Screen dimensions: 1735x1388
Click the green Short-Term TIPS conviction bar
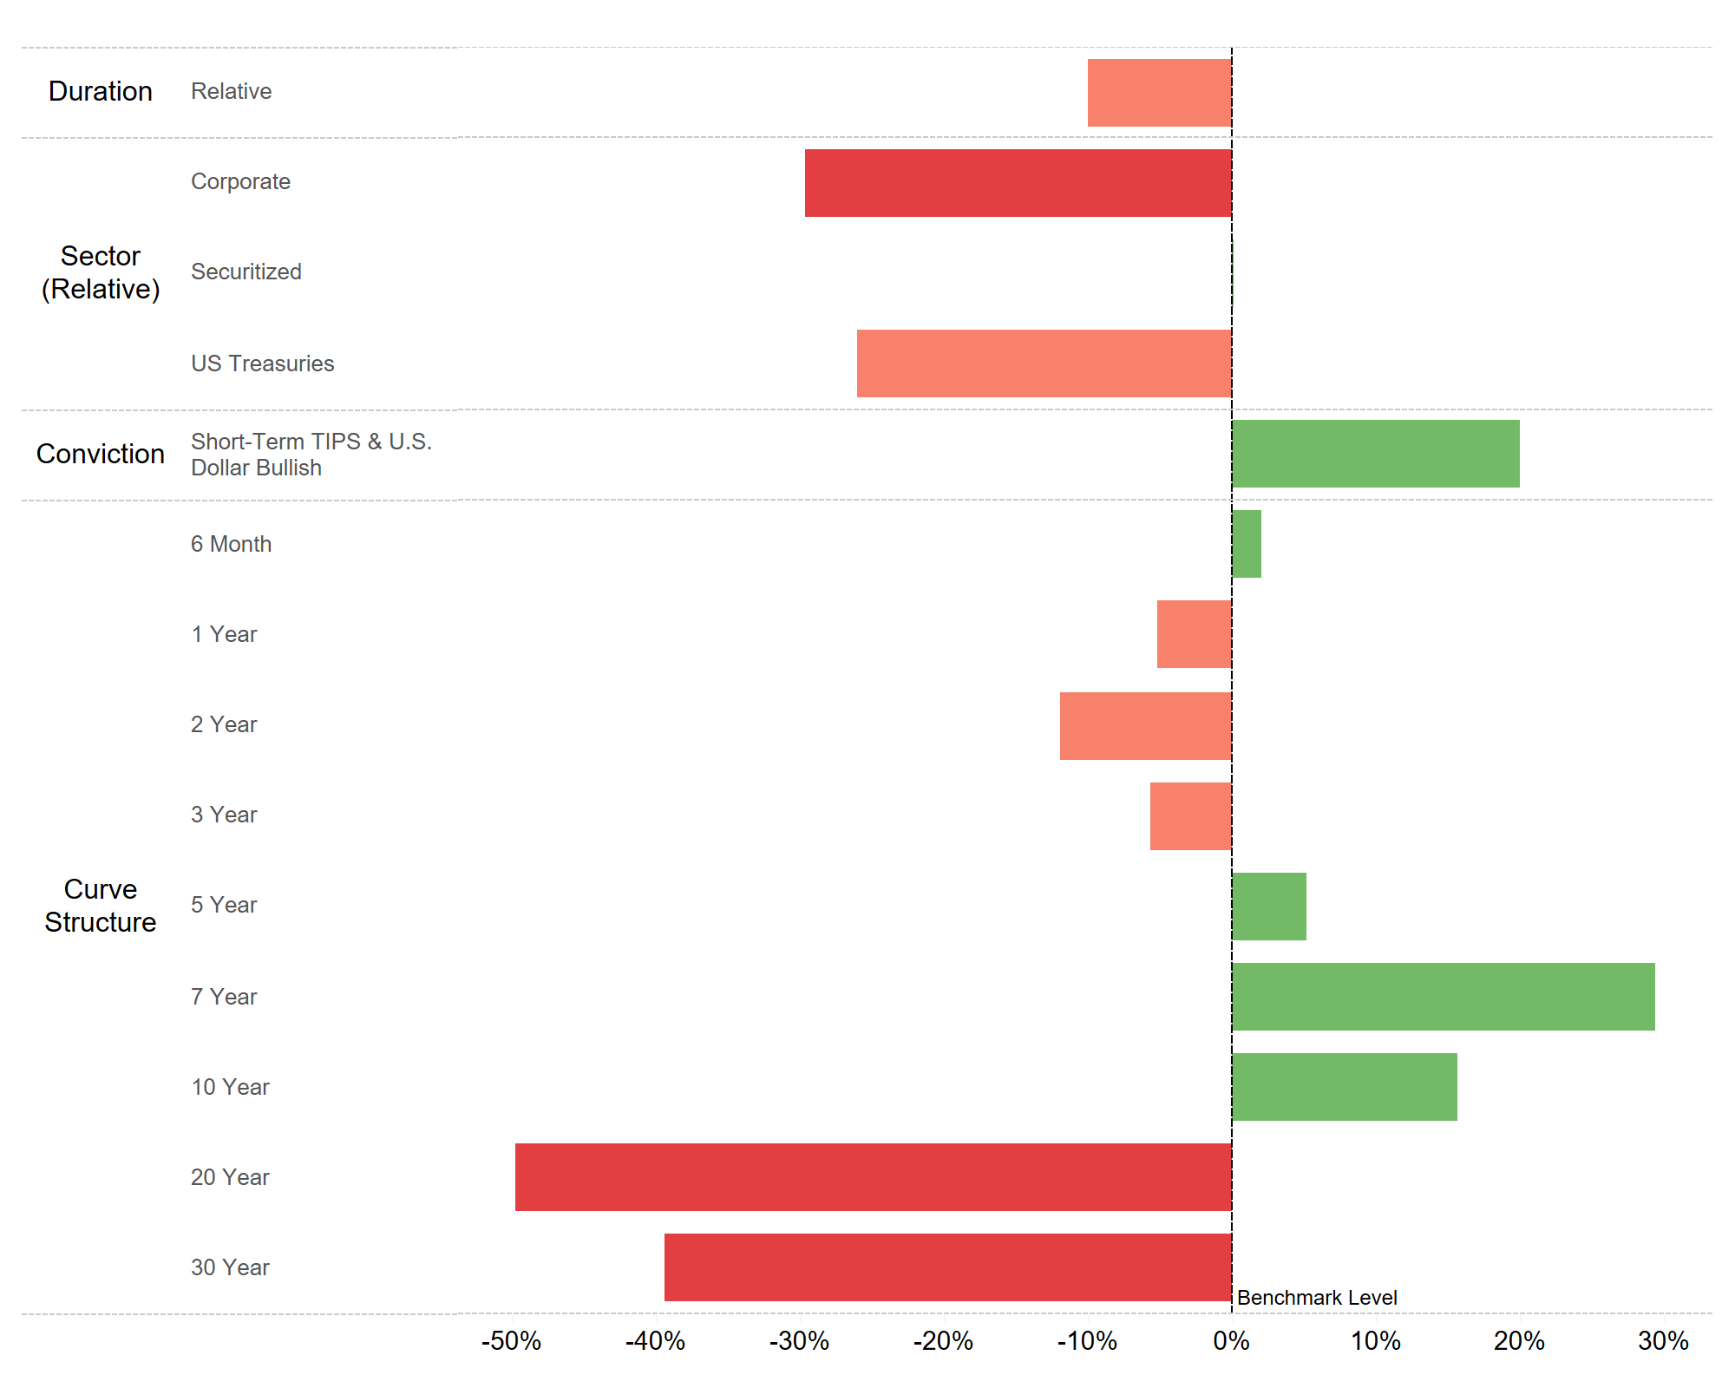point(1375,454)
